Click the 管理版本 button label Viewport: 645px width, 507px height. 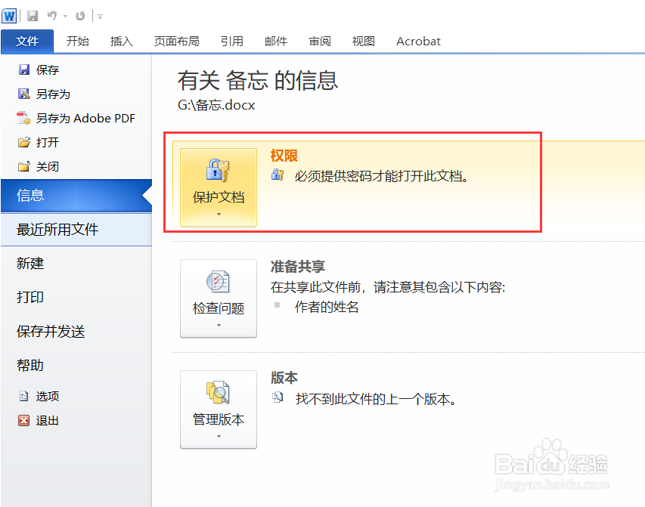point(219,419)
